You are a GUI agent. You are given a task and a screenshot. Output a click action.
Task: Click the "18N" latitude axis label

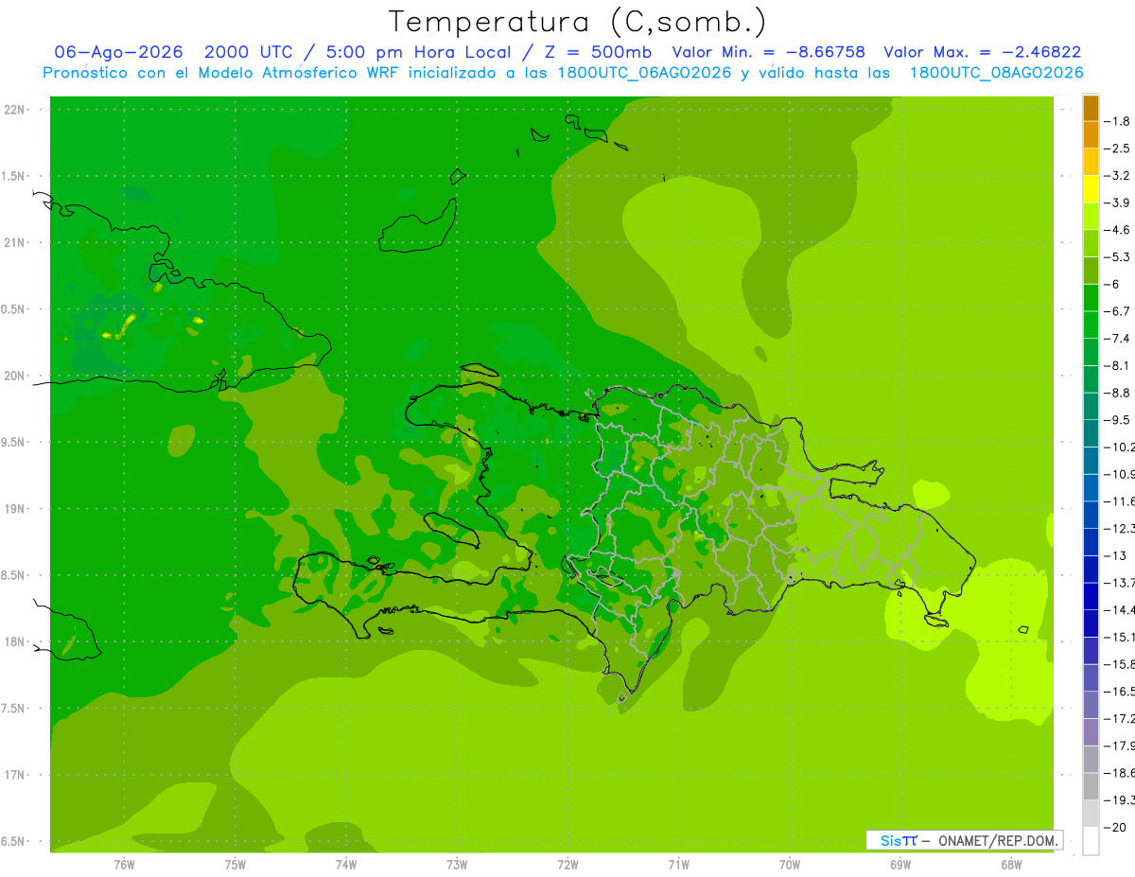[x=16, y=641]
